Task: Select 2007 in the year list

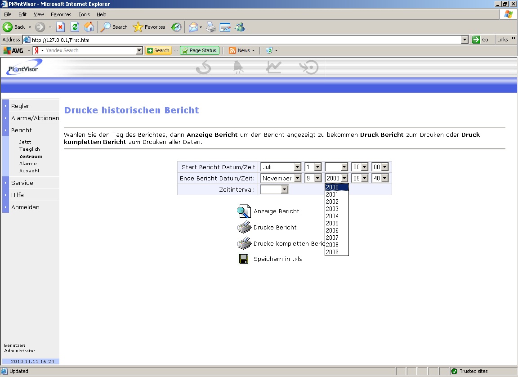Action: [x=337, y=238]
